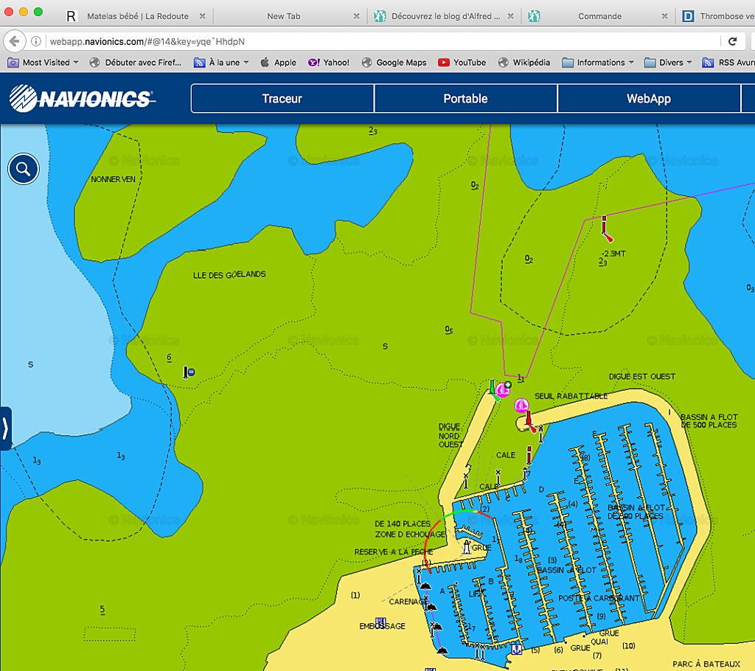
Task: Open the Débuter avec Firefox bookmark
Action: (x=136, y=63)
